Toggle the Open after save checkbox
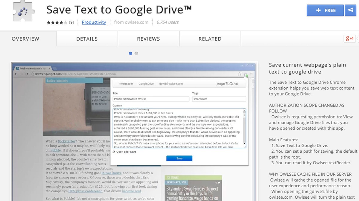 click(114, 152)
